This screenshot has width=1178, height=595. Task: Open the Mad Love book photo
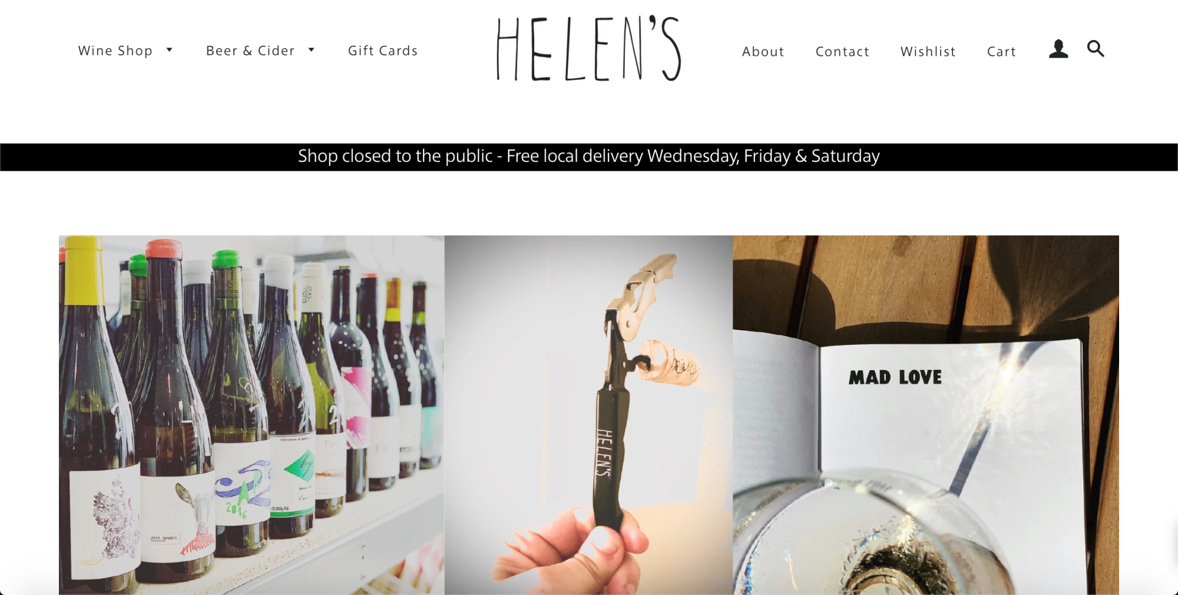(x=926, y=415)
